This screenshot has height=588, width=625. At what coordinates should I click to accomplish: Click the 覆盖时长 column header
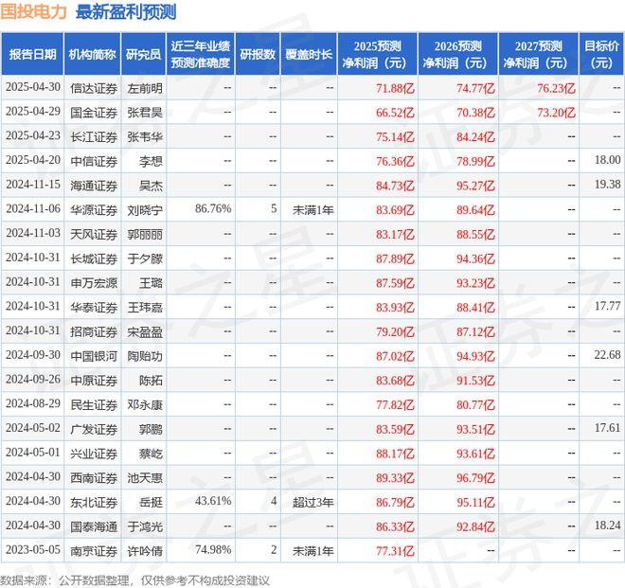pos(309,54)
